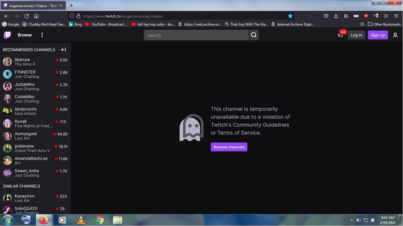Screen dimensions: 403x226
Task: Open the notifications inbox with 44 badge
Action: [341, 35]
